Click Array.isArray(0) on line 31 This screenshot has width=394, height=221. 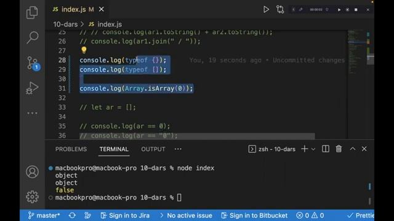click(x=155, y=88)
